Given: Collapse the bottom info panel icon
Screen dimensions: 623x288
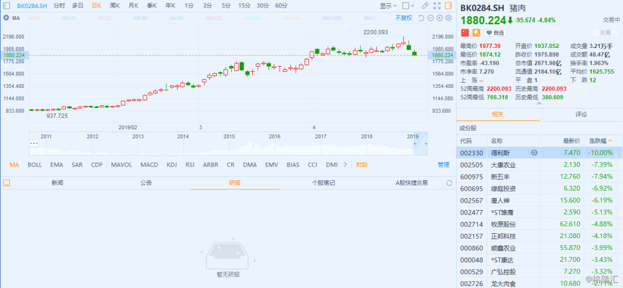Looking at the screenshot, I should [x=6, y=183].
